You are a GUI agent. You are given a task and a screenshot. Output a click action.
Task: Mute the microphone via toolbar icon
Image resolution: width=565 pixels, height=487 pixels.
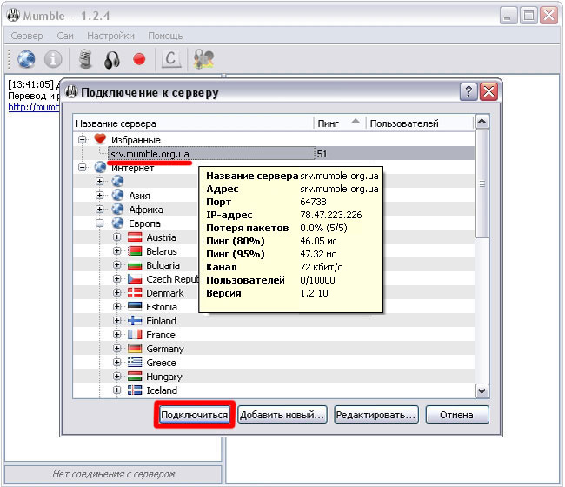point(85,59)
